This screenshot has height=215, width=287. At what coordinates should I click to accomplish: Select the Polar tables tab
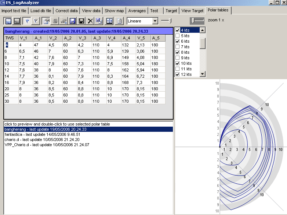click(x=218, y=10)
